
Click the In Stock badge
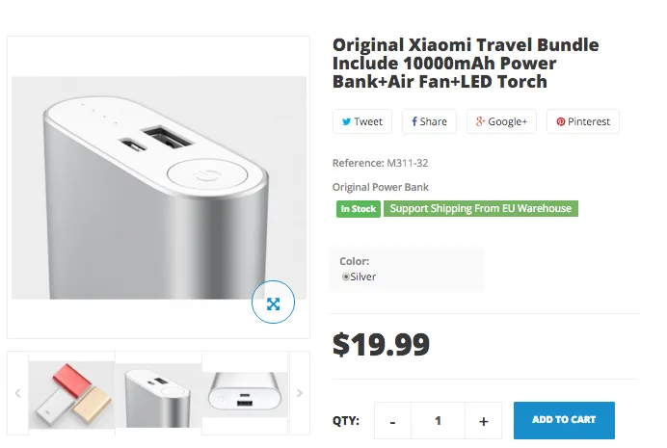click(358, 208)
